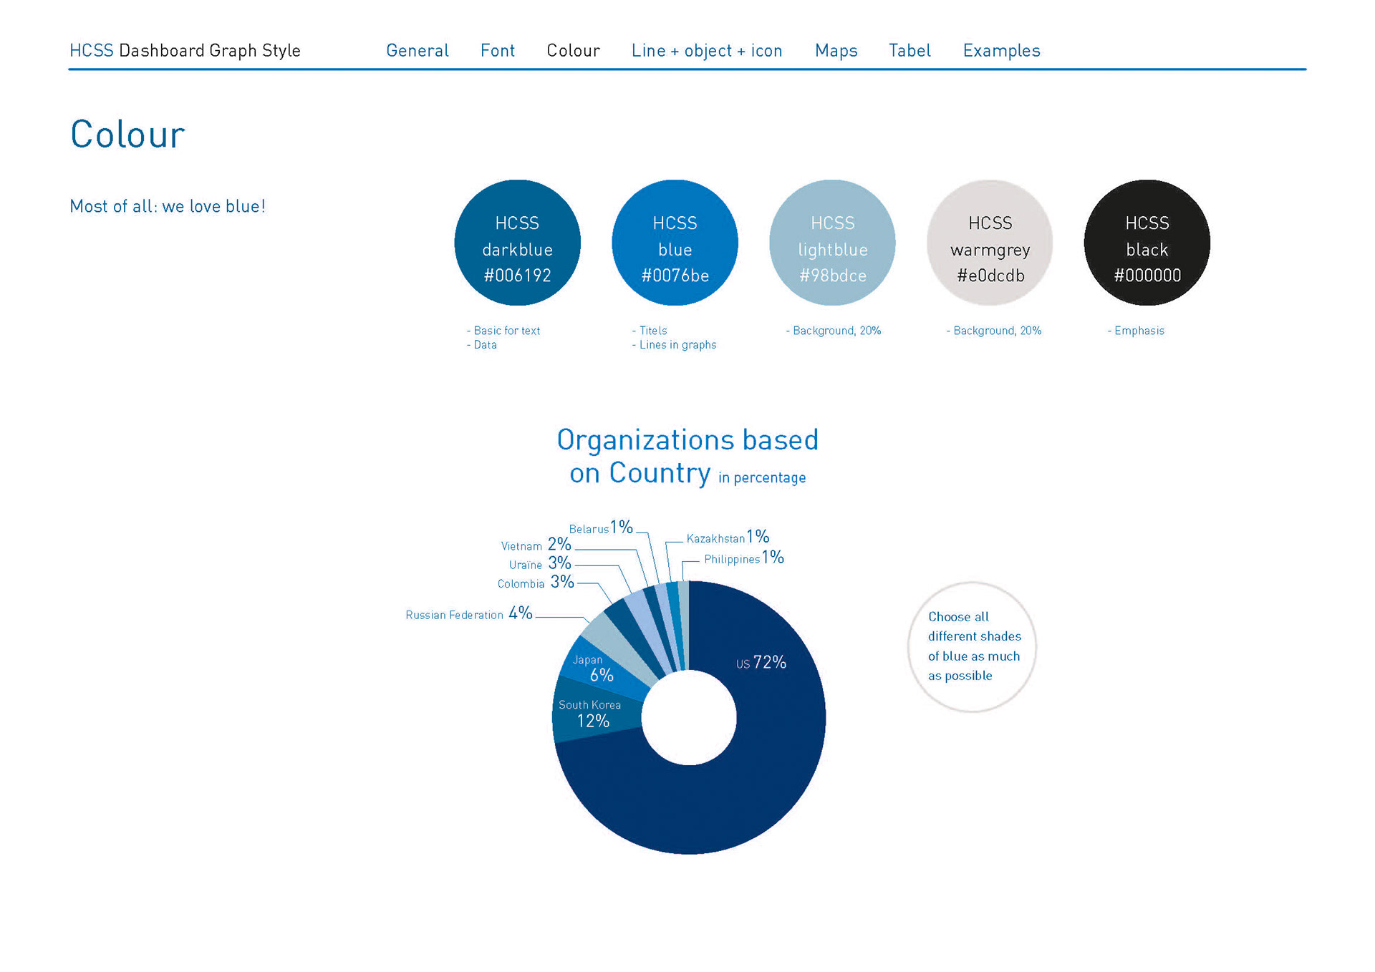Open the Tabel tab
Image resolution: width=1375 pixels, height=972 pixels.
(910, 51)
